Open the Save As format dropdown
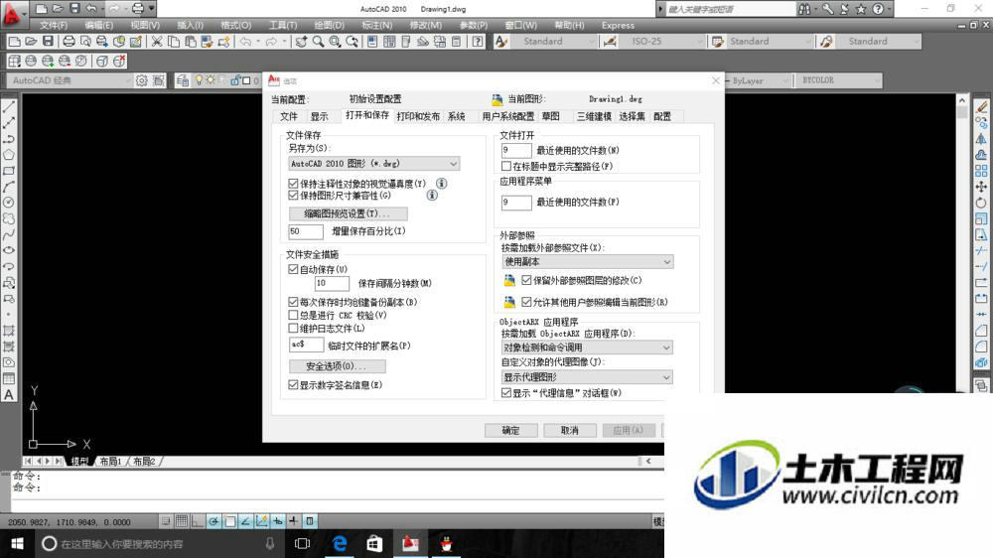The image size is (993, 558). click(x=373, y=164)
